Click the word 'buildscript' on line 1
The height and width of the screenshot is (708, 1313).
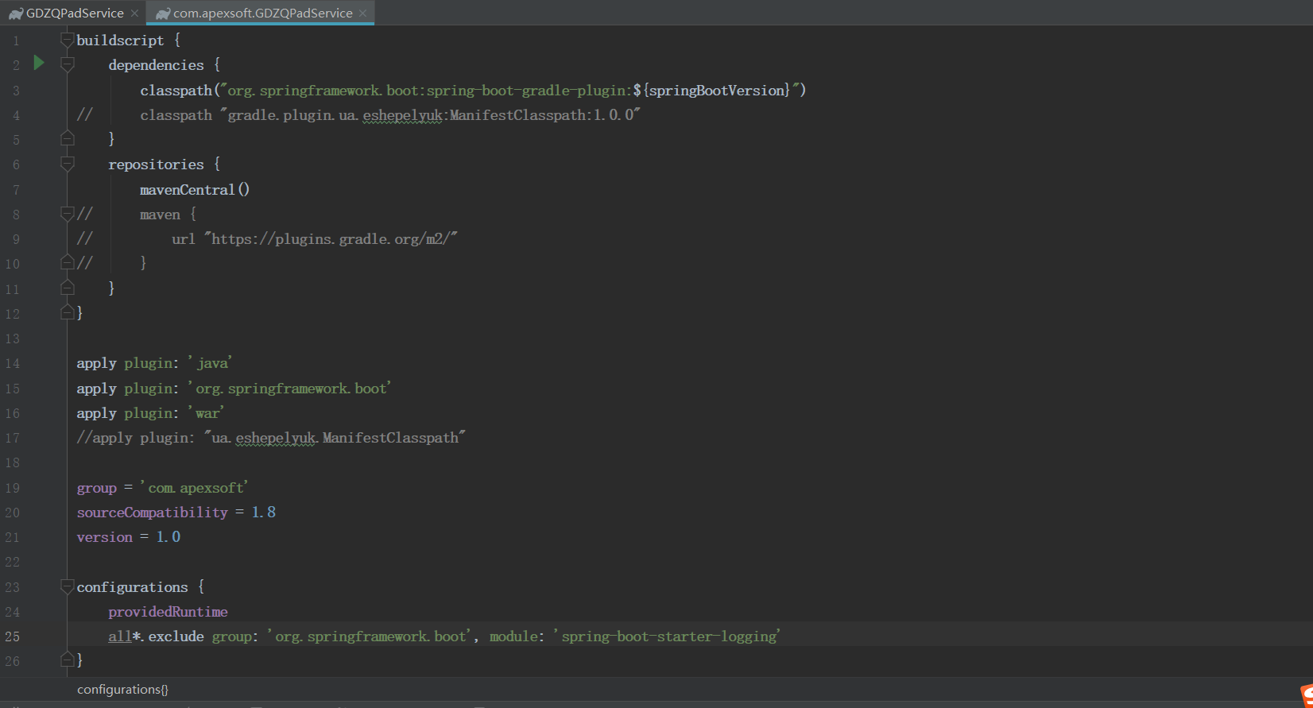(120, 41)
